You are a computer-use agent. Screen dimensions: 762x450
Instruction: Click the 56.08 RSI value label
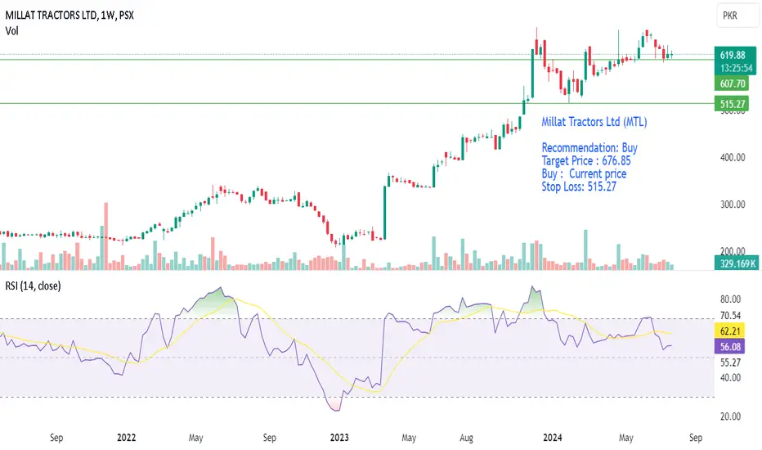pos(730,347)
